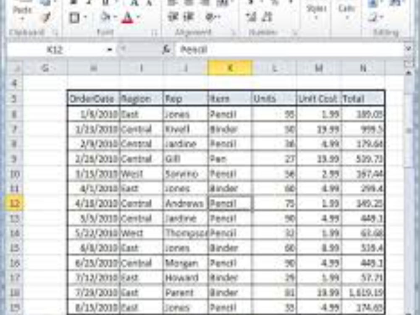Select the cell containing Howard

click(185, 278)
